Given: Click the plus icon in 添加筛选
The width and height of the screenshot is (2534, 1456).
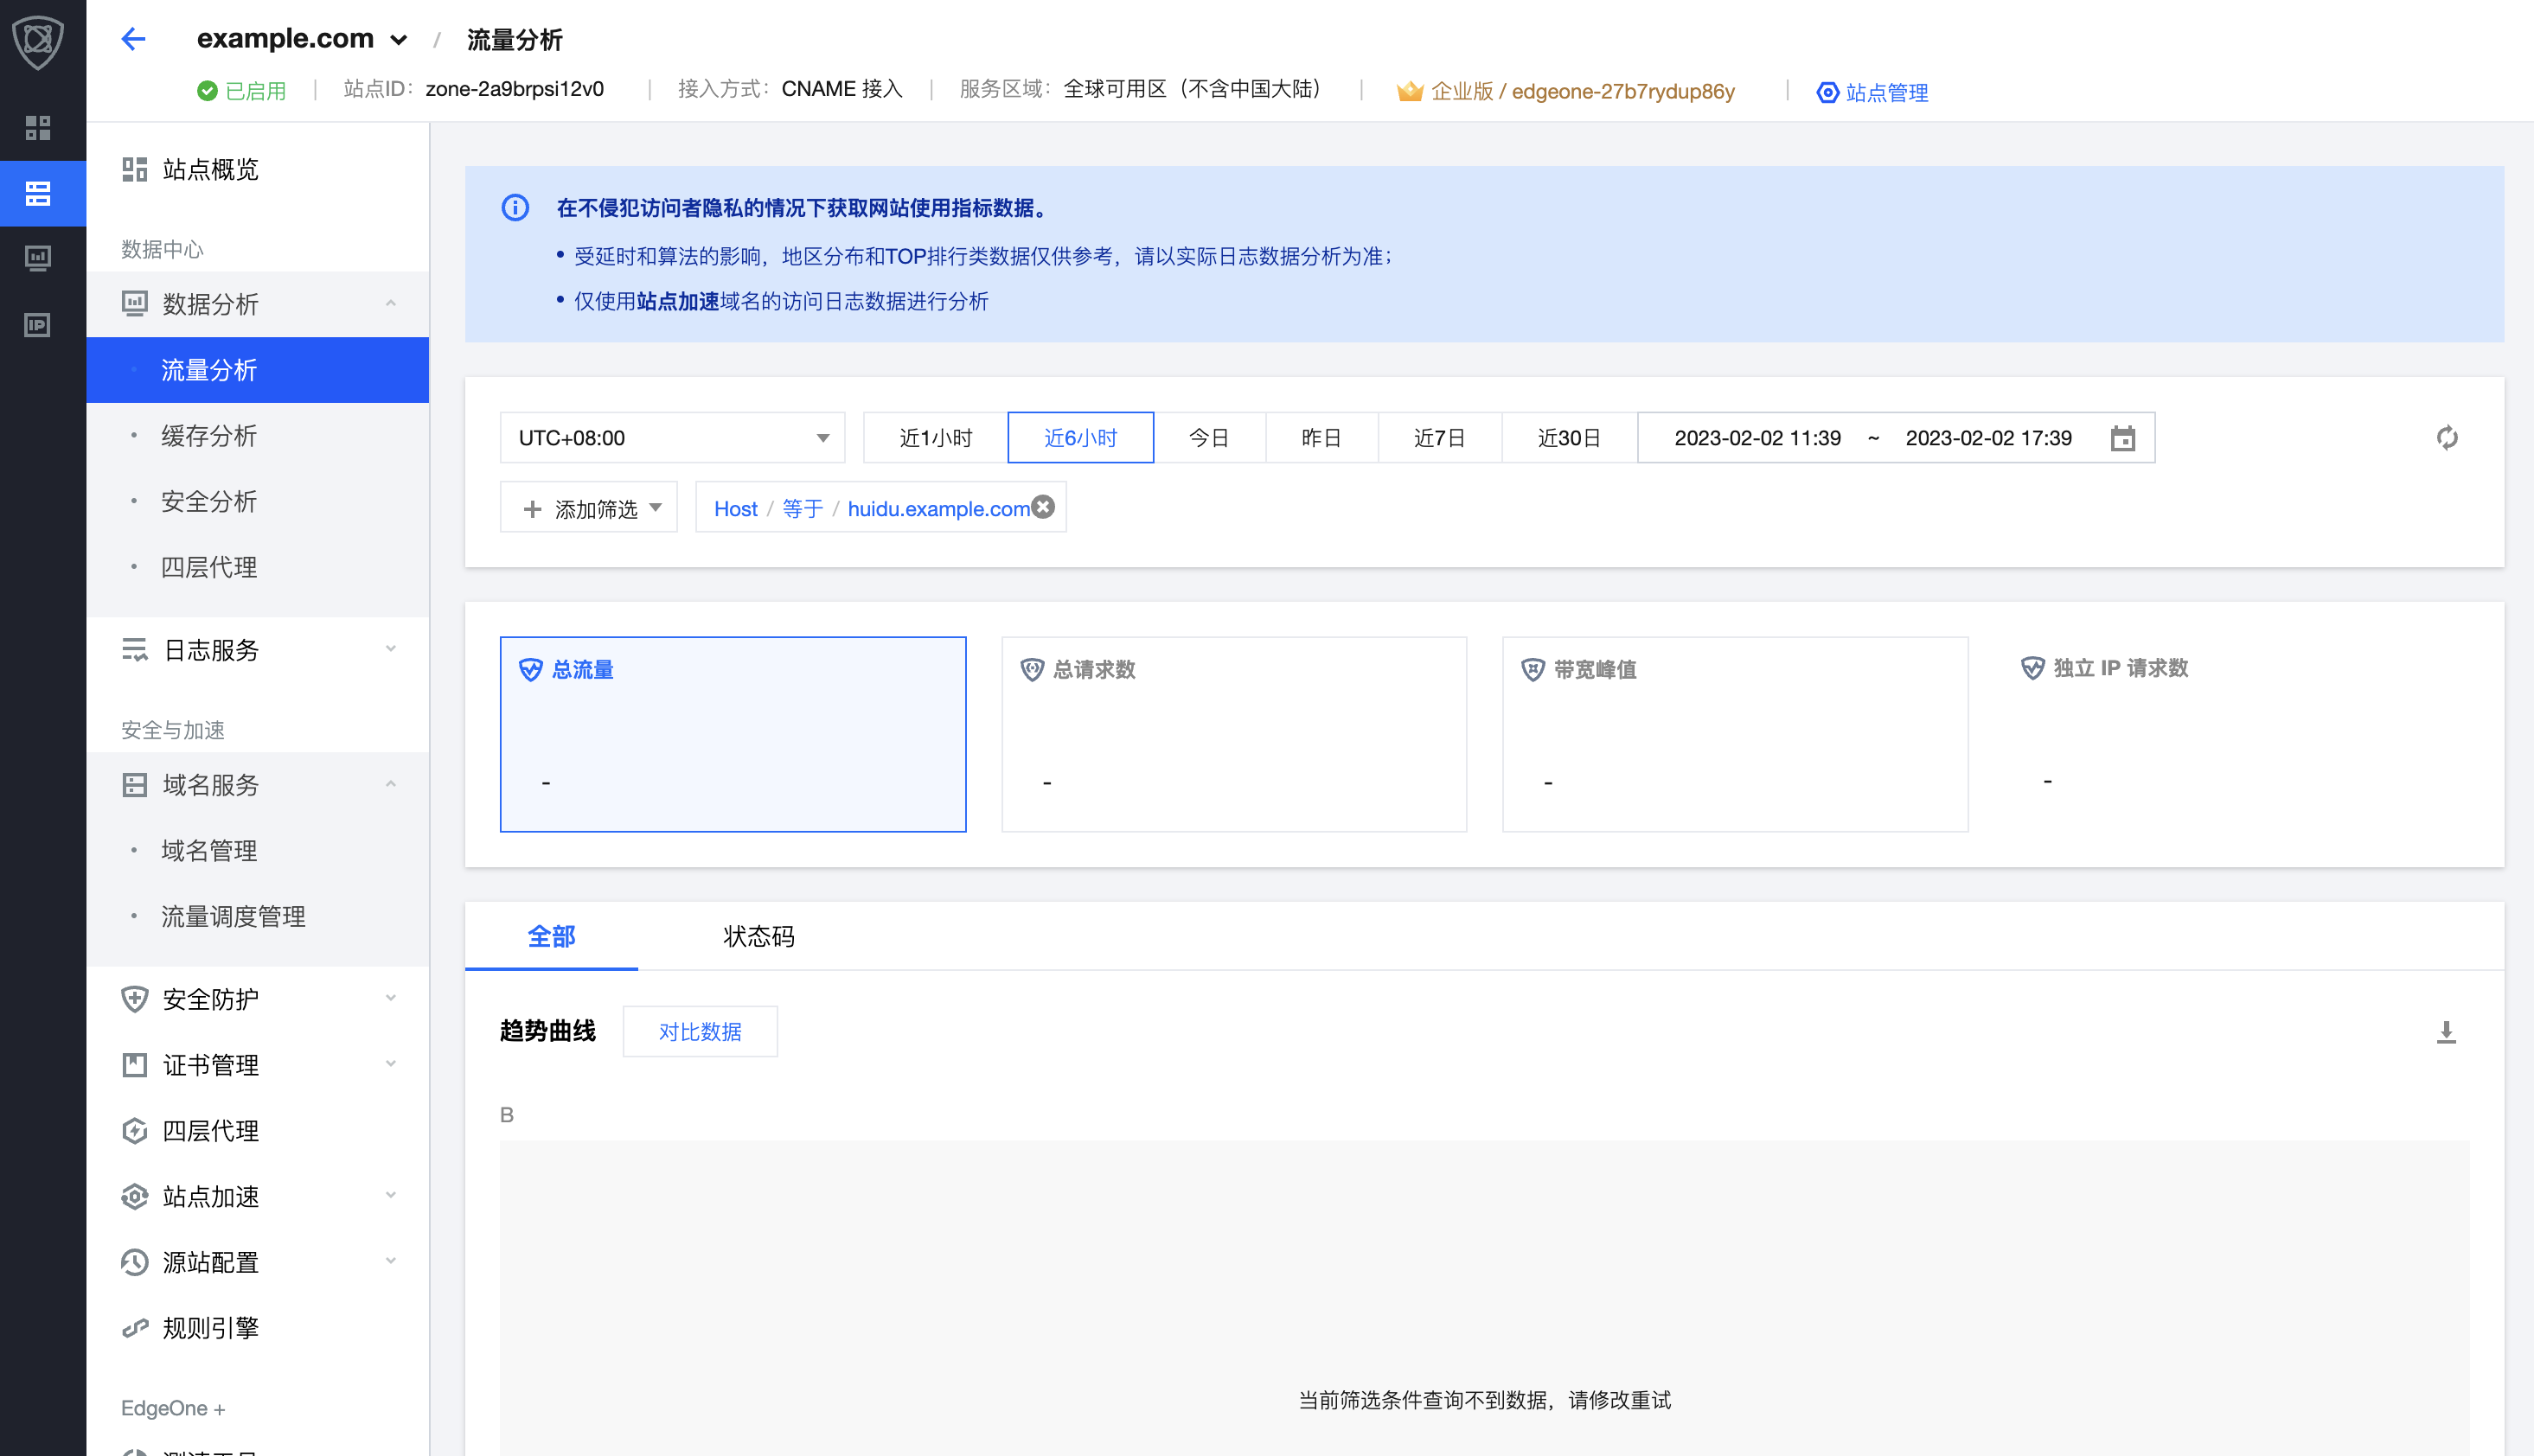Looking at the screenshot, I should 533,509.
